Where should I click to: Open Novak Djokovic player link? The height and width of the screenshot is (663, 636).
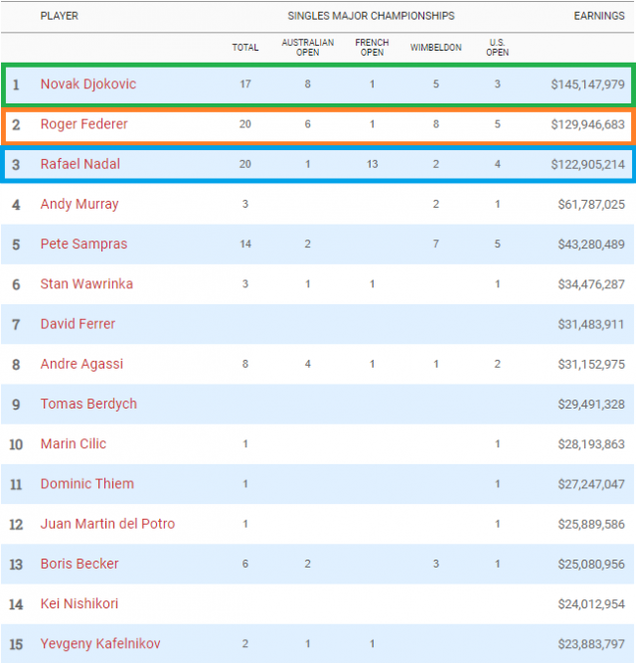(x=88, y=84)
